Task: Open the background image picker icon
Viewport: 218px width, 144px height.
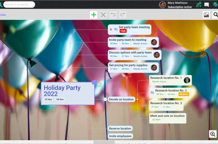Action: coord(206,15)
